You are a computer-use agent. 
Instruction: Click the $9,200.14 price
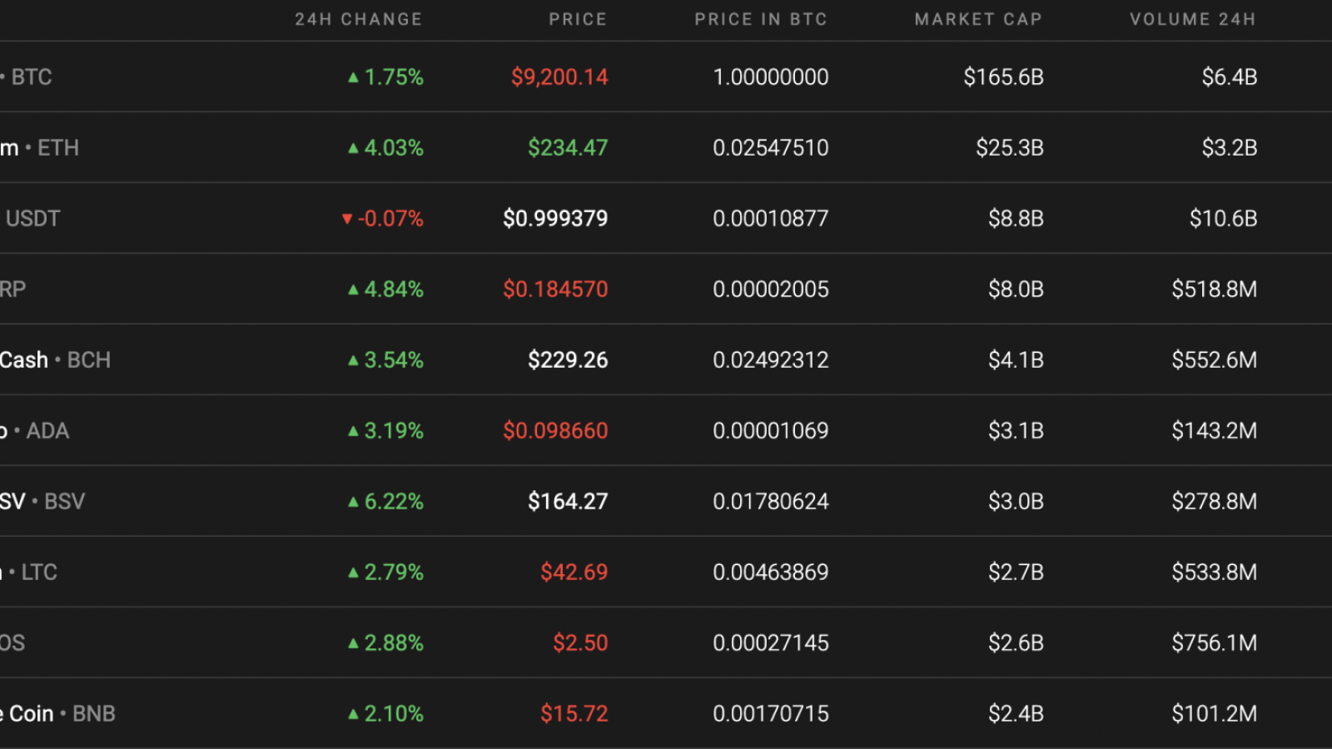pos(559,77)
